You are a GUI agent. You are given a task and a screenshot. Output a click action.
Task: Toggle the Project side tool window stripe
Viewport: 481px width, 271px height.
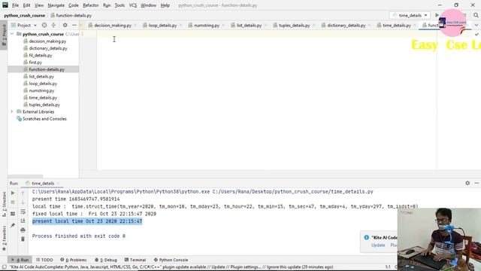(x=4, y=35)
